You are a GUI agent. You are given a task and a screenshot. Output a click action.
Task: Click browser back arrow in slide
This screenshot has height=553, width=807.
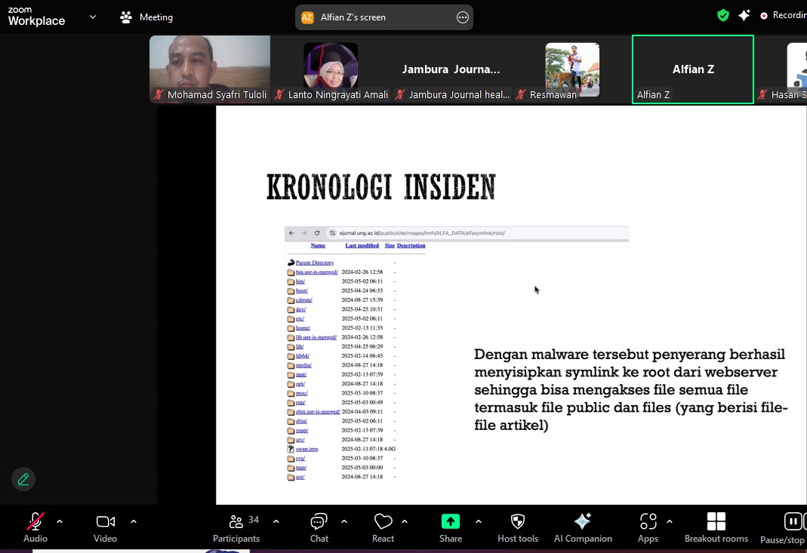(291, 233)
